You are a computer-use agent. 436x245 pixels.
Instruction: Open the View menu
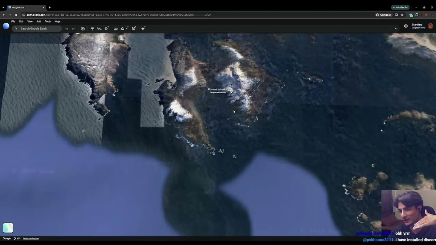(30, 21)
